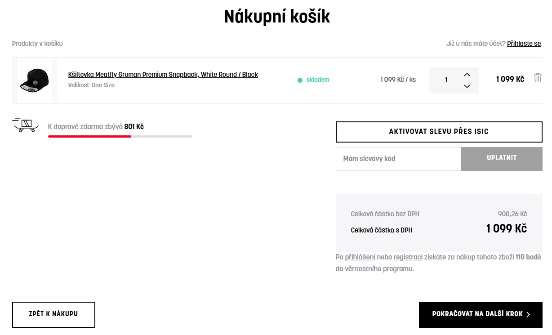Click the arrow on the continue button

[x=528, y=314]
